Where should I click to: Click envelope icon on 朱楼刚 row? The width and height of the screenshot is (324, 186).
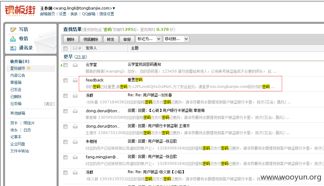(x=75, y=142)
